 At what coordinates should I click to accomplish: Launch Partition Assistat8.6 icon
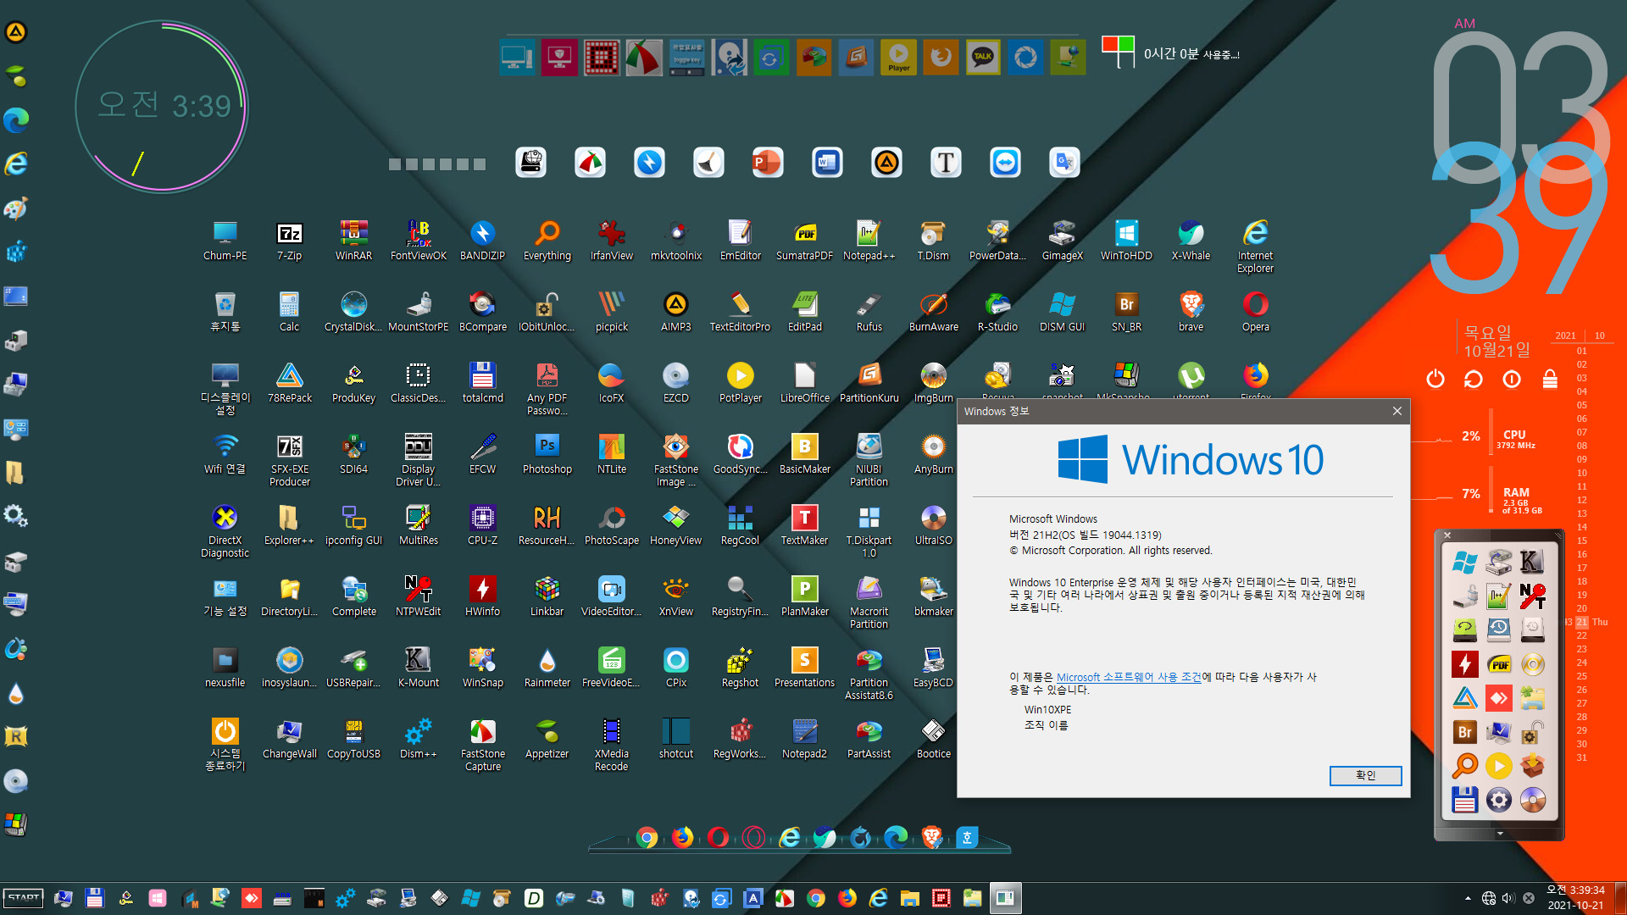(x=869, y=673)
